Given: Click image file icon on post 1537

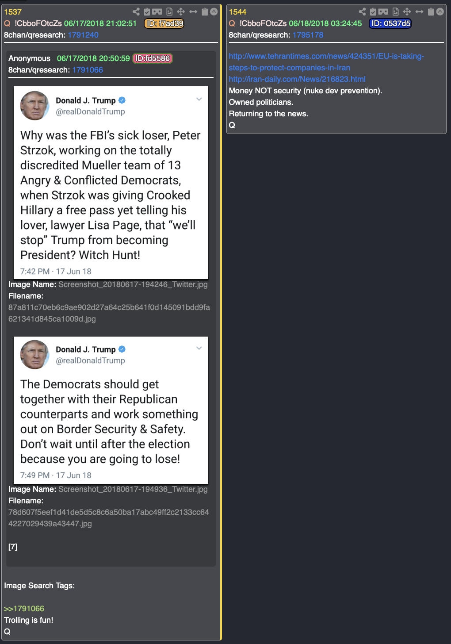Looking at the screenshot, I should 169,12.
